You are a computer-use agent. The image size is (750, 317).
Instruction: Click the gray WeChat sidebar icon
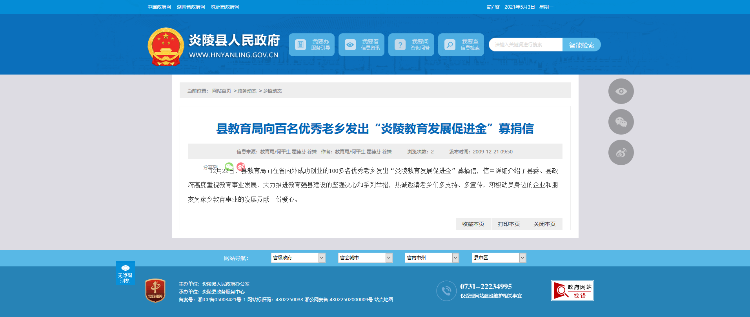pos(621,122)
